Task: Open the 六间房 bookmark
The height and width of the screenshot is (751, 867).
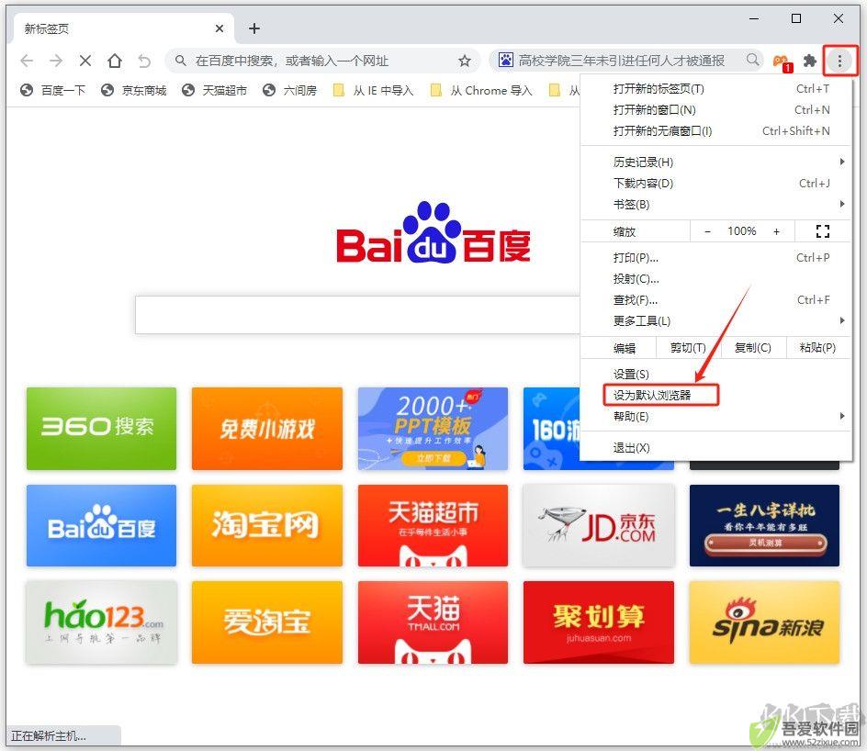Action: [x=289, y=90]
